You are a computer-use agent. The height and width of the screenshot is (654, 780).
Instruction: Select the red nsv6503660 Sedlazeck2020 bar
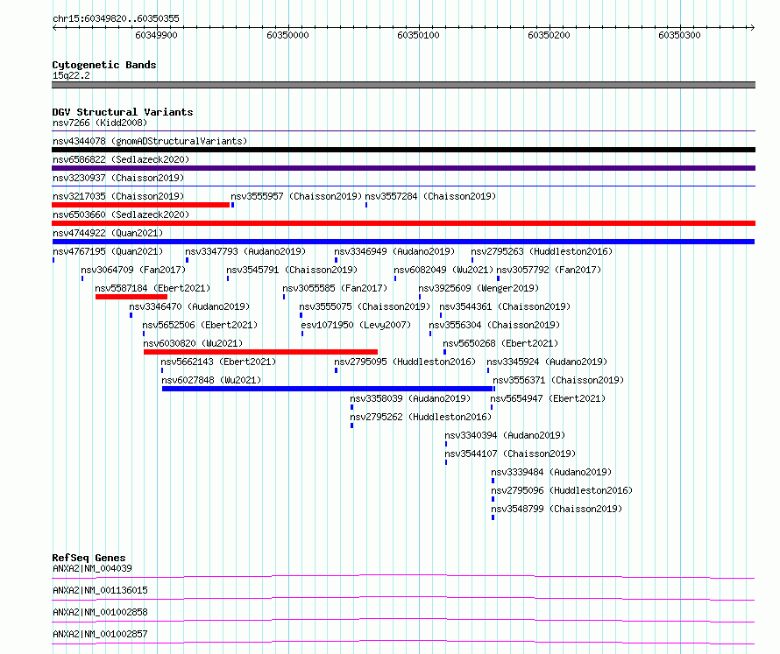point(403,223)
